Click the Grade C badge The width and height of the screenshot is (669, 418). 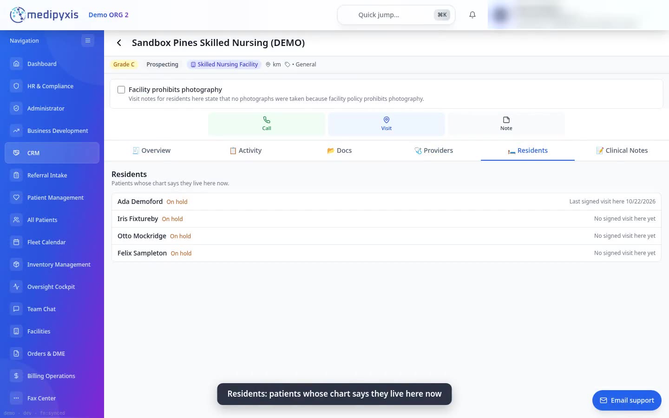tap(124, 65)
